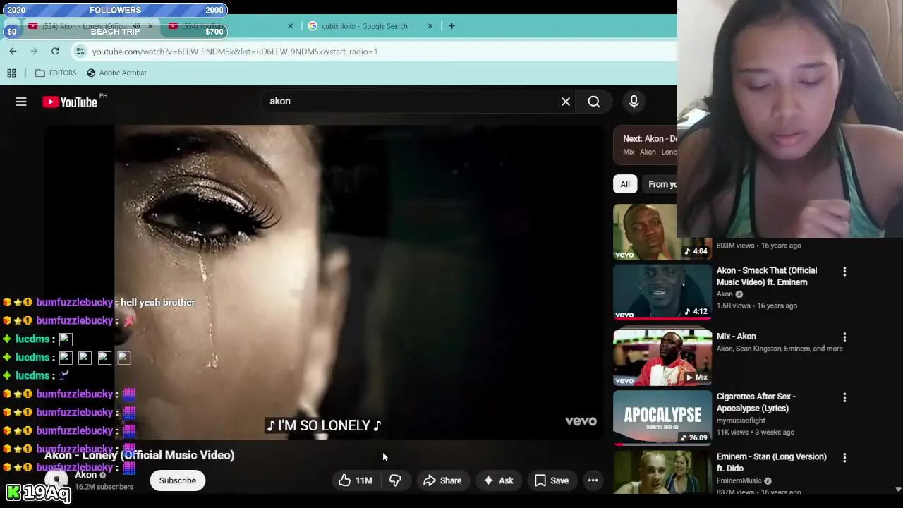The width and height of the screenshot is (903, 508).
Task: Click the browser back arrow
Action: click(13, 52)
